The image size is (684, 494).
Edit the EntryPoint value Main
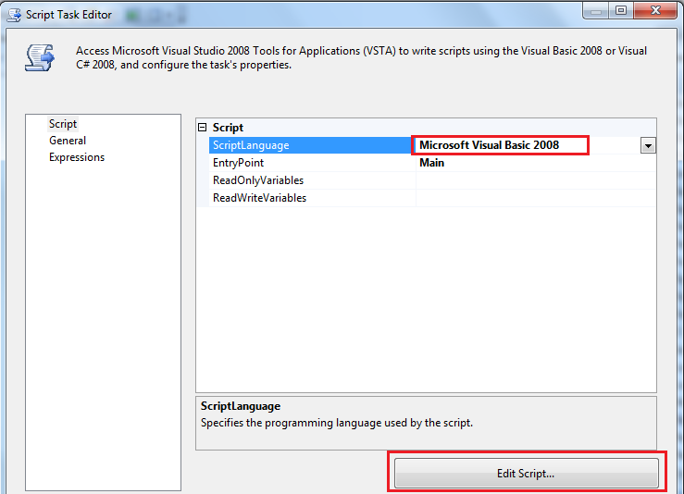(432, 163)
